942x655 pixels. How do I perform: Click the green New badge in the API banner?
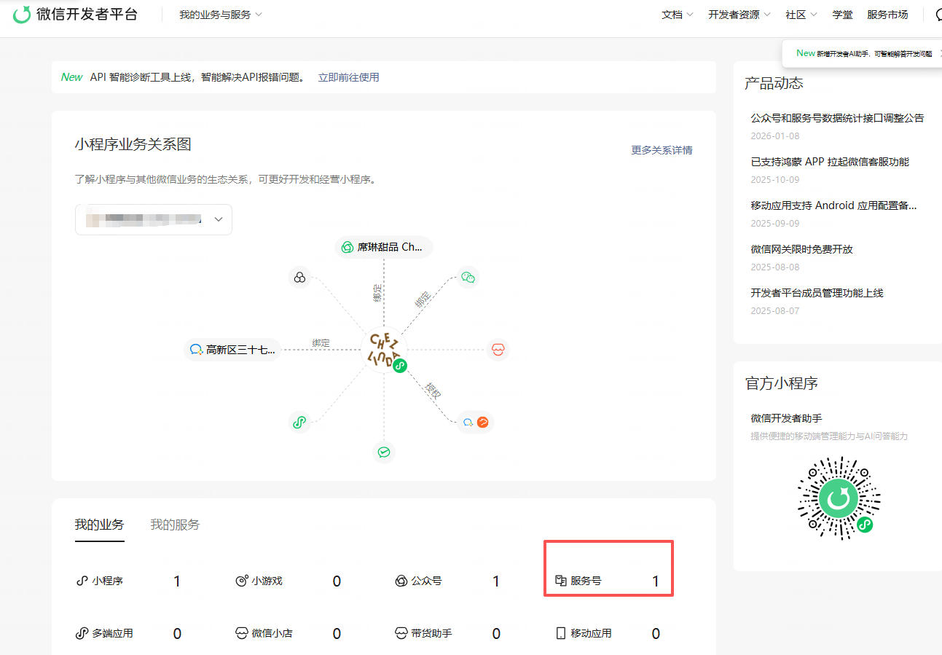72,77
